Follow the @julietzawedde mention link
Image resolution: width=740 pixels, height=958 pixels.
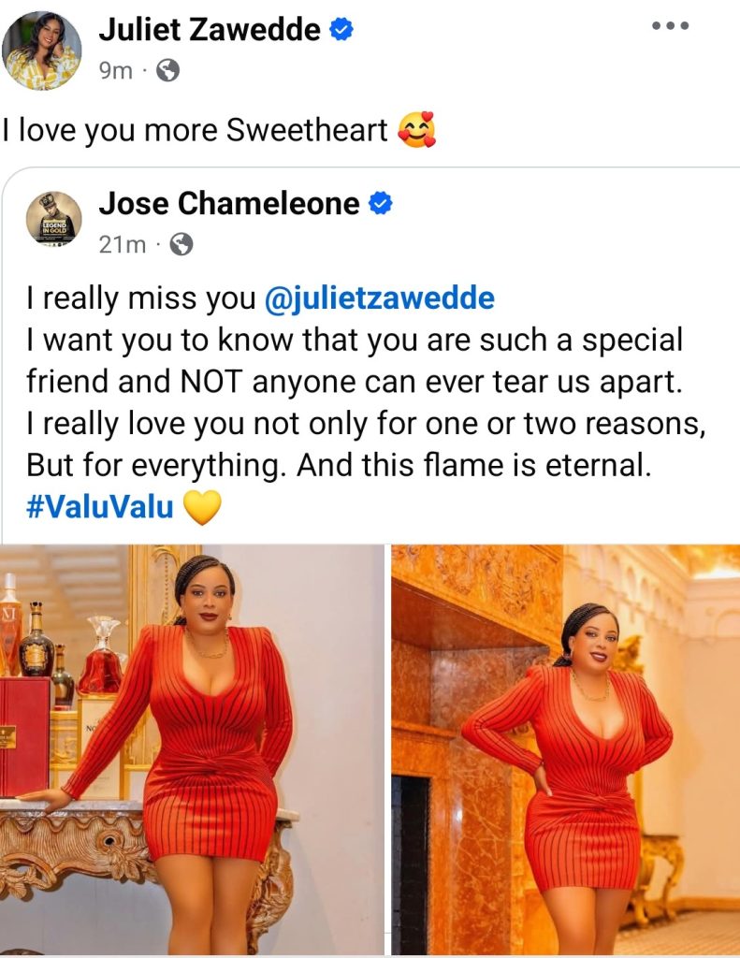click(x=380, y=298)
